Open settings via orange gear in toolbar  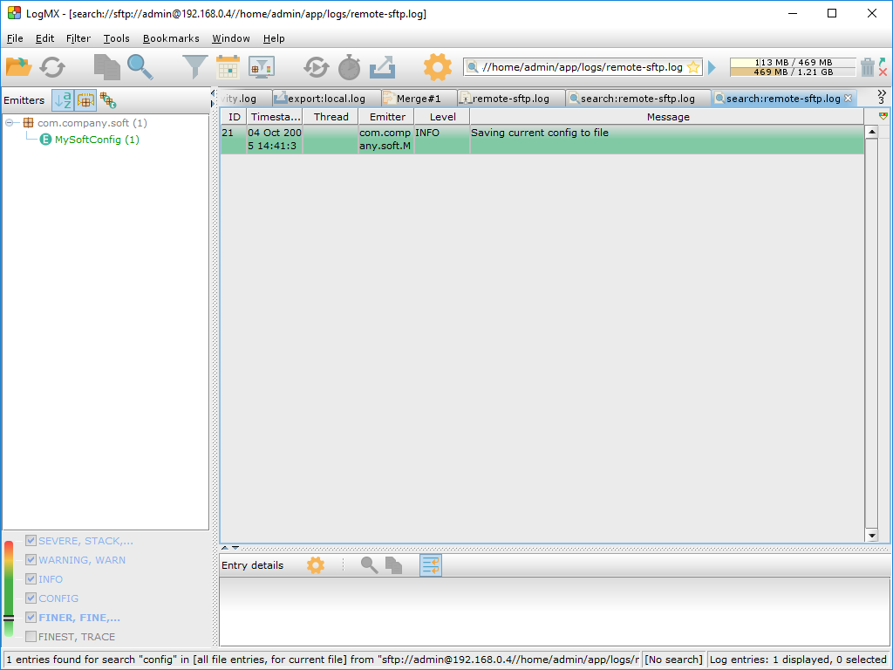[438, 67]
